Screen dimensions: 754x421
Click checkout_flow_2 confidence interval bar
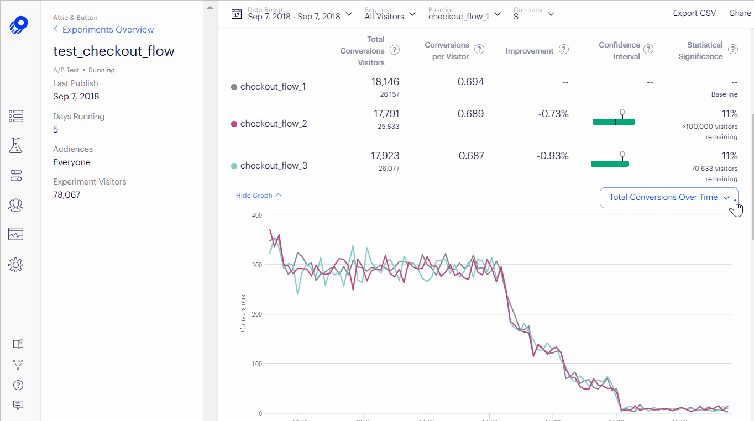614,122
